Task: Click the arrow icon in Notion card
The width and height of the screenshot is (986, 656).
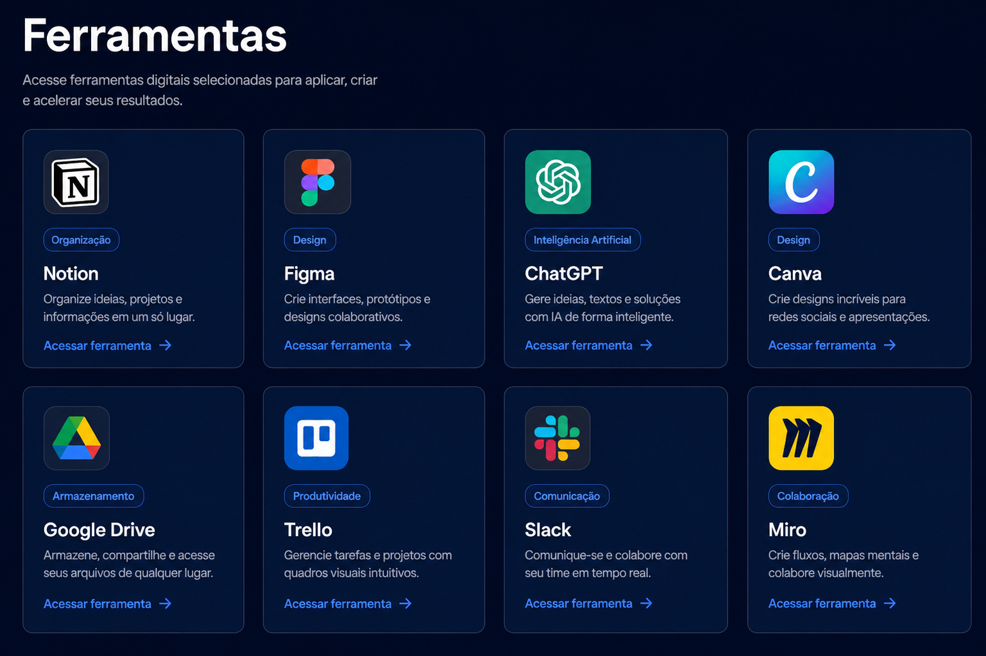Action: pos(166,345)
